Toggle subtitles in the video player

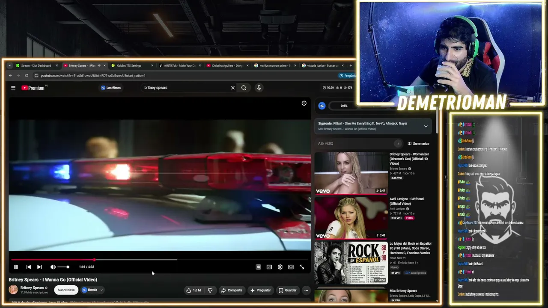(x=269, y=267)
